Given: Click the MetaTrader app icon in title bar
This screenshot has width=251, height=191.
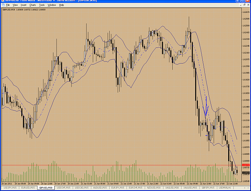Looking at the screenshot, I should click(2, 1).
